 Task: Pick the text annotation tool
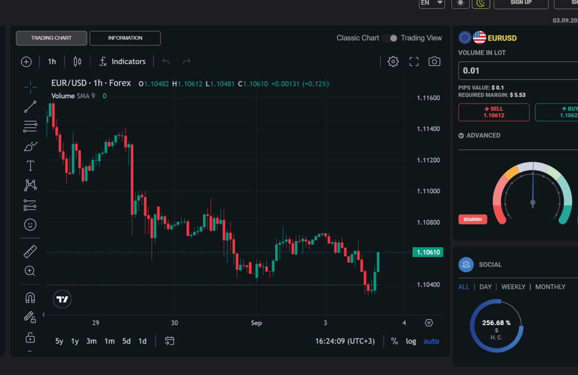(30, 165)
